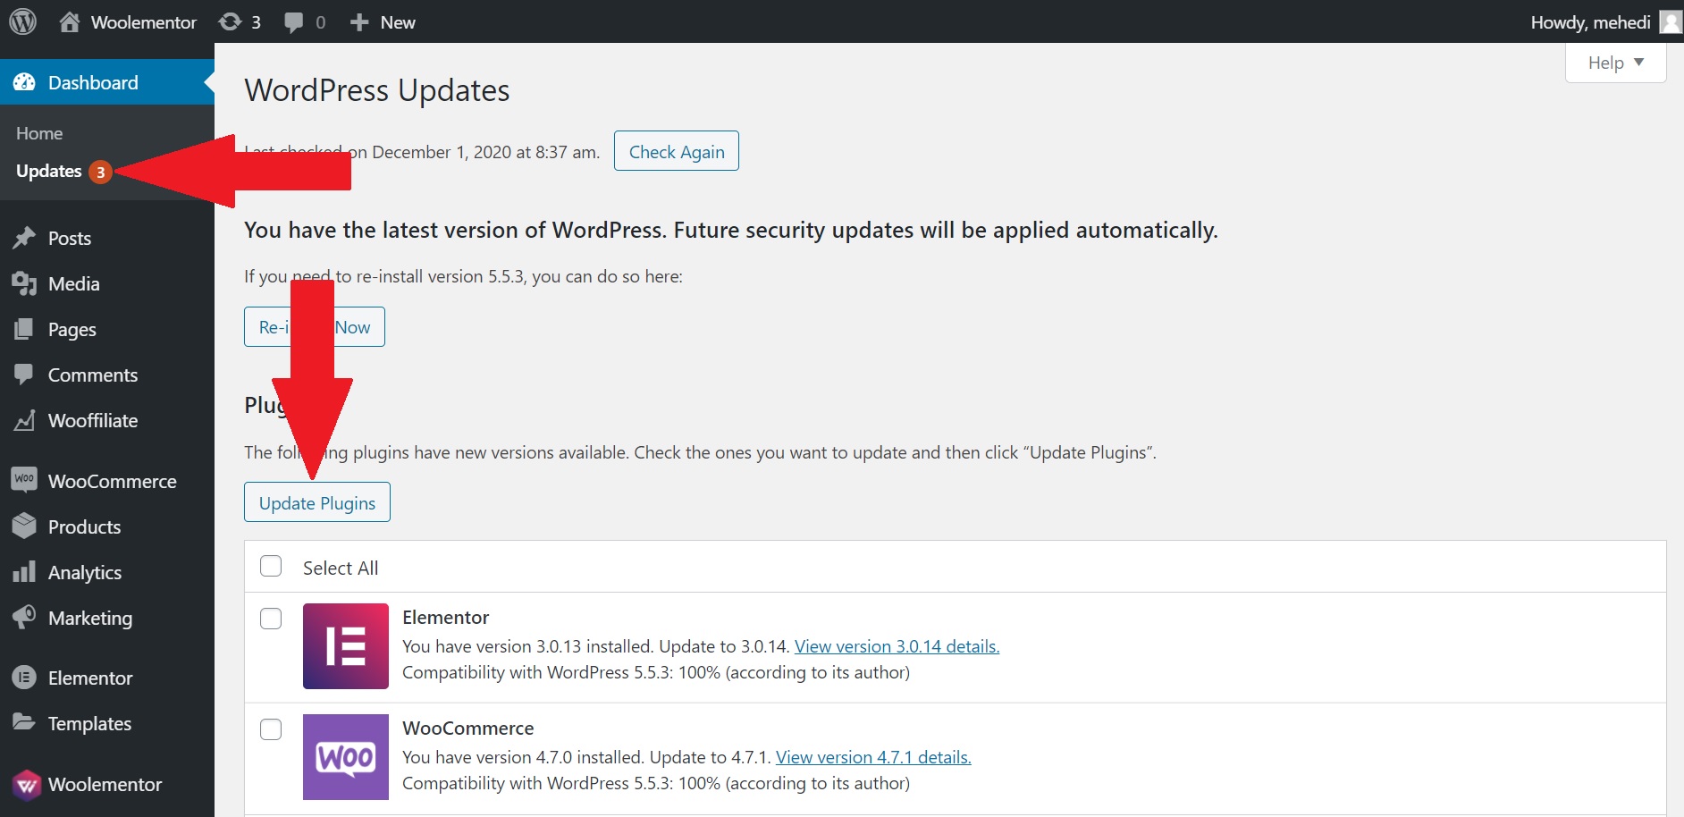Expand the Help dropdown tab
The width and height of the screenshot is (1684, 817).
pos(1615,63)
